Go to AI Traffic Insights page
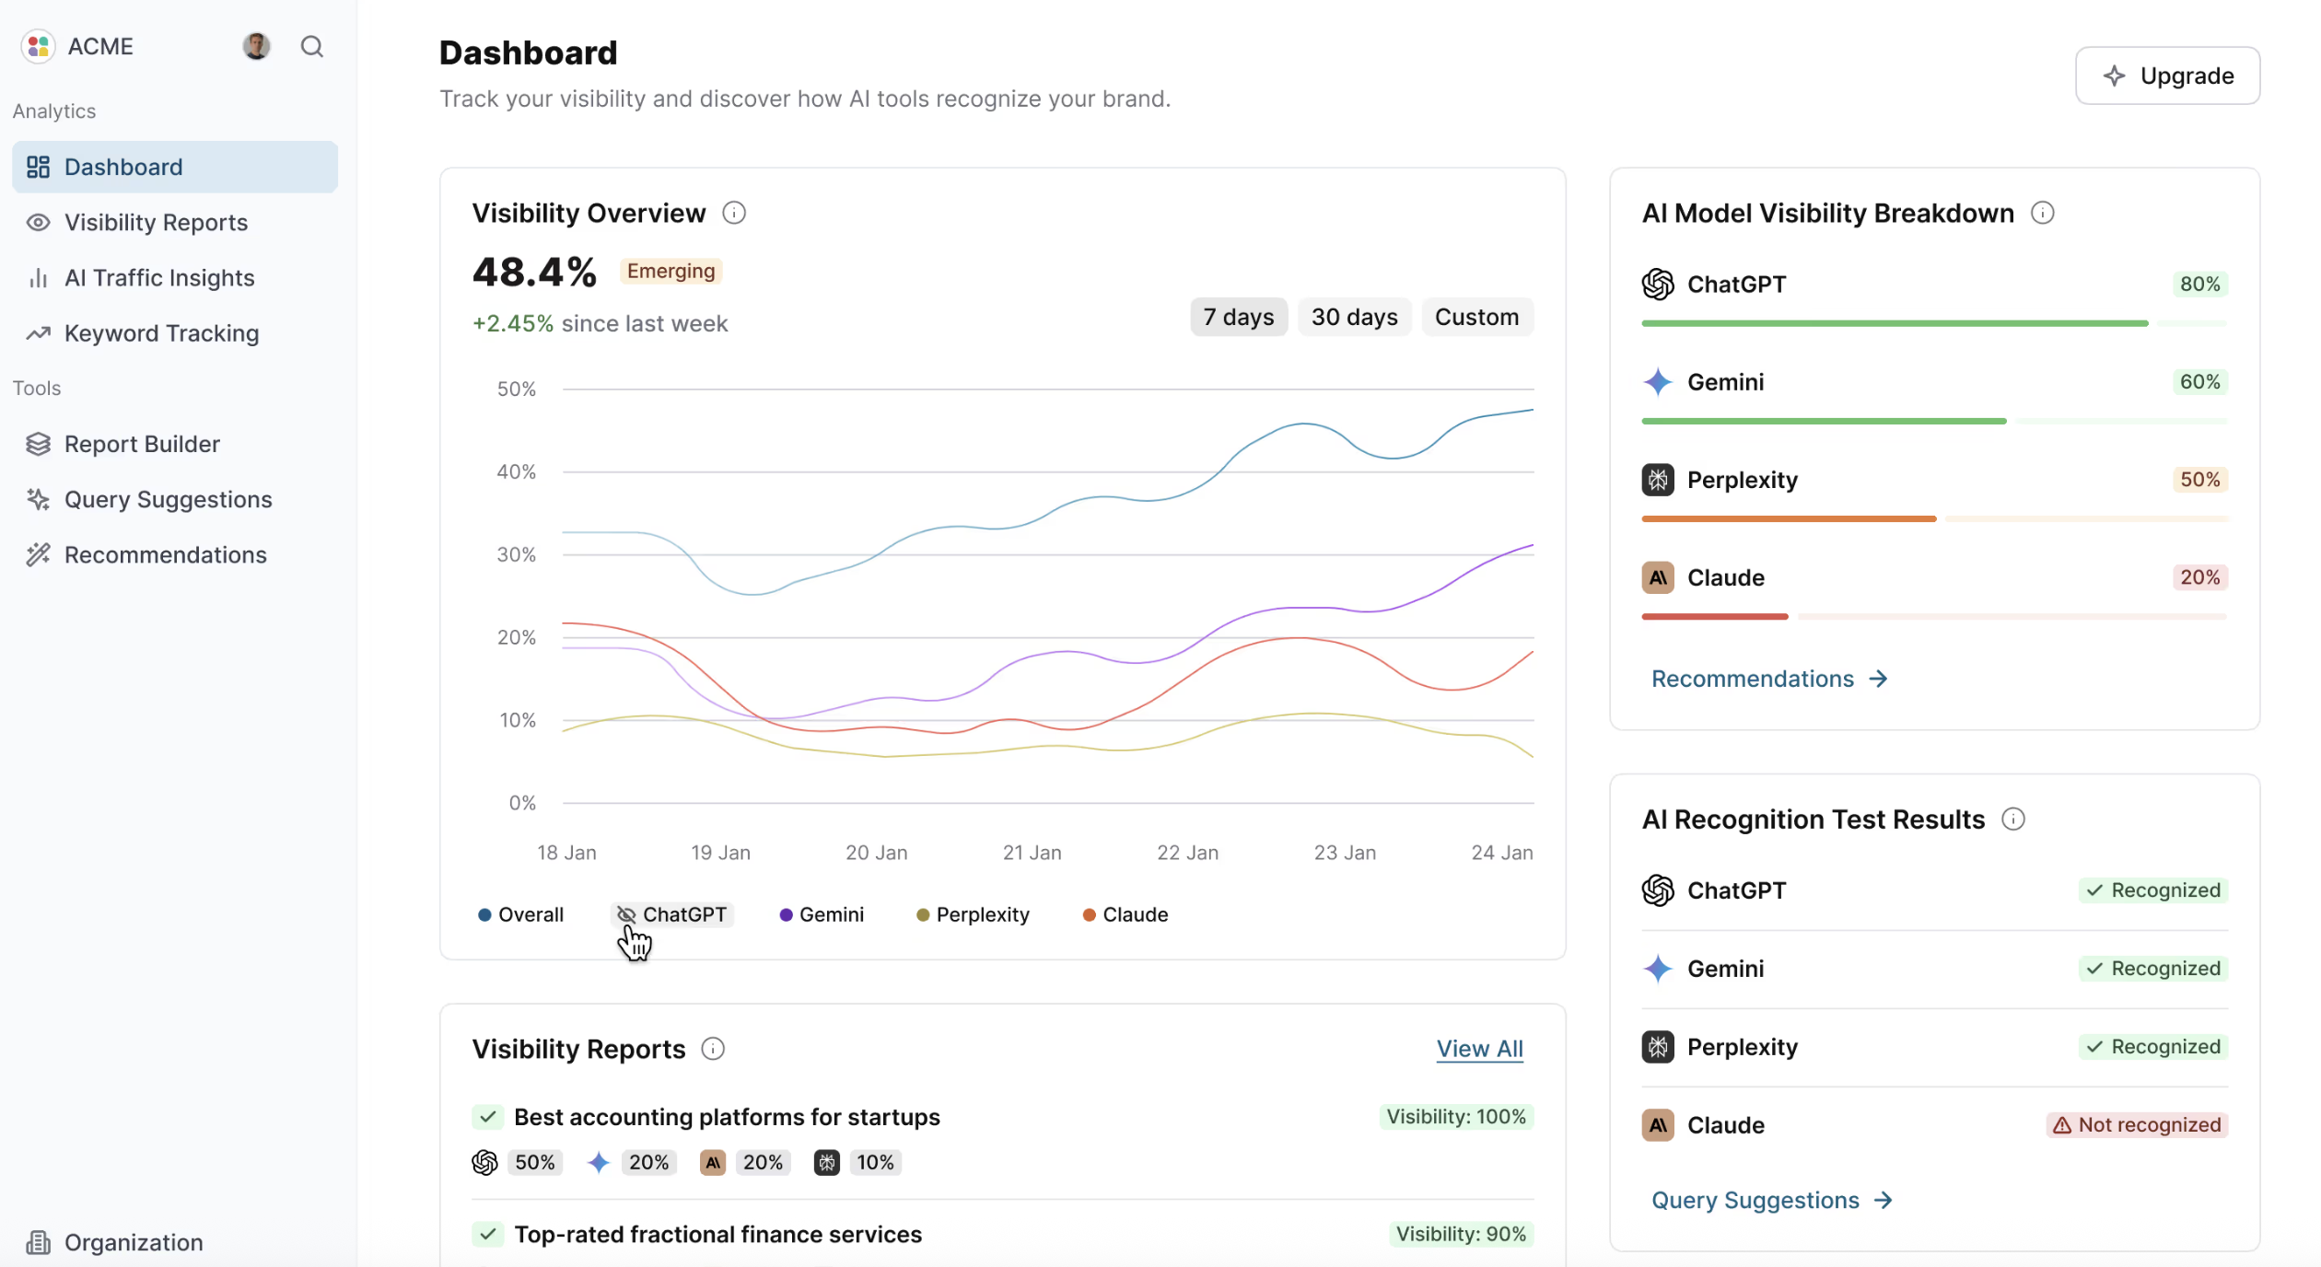The width and height of the screenshot is (2321, 1267). (x=158, y=278)
